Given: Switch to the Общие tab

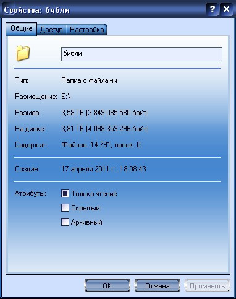Looking at the screenshot, I should [22, 28].
